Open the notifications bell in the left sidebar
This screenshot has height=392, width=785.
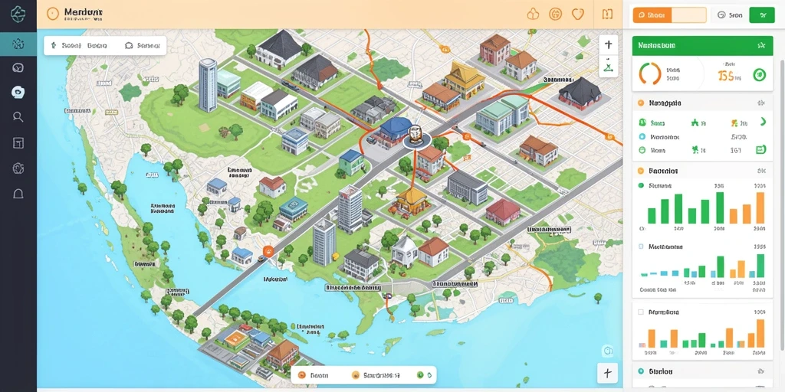coord(18,194)
